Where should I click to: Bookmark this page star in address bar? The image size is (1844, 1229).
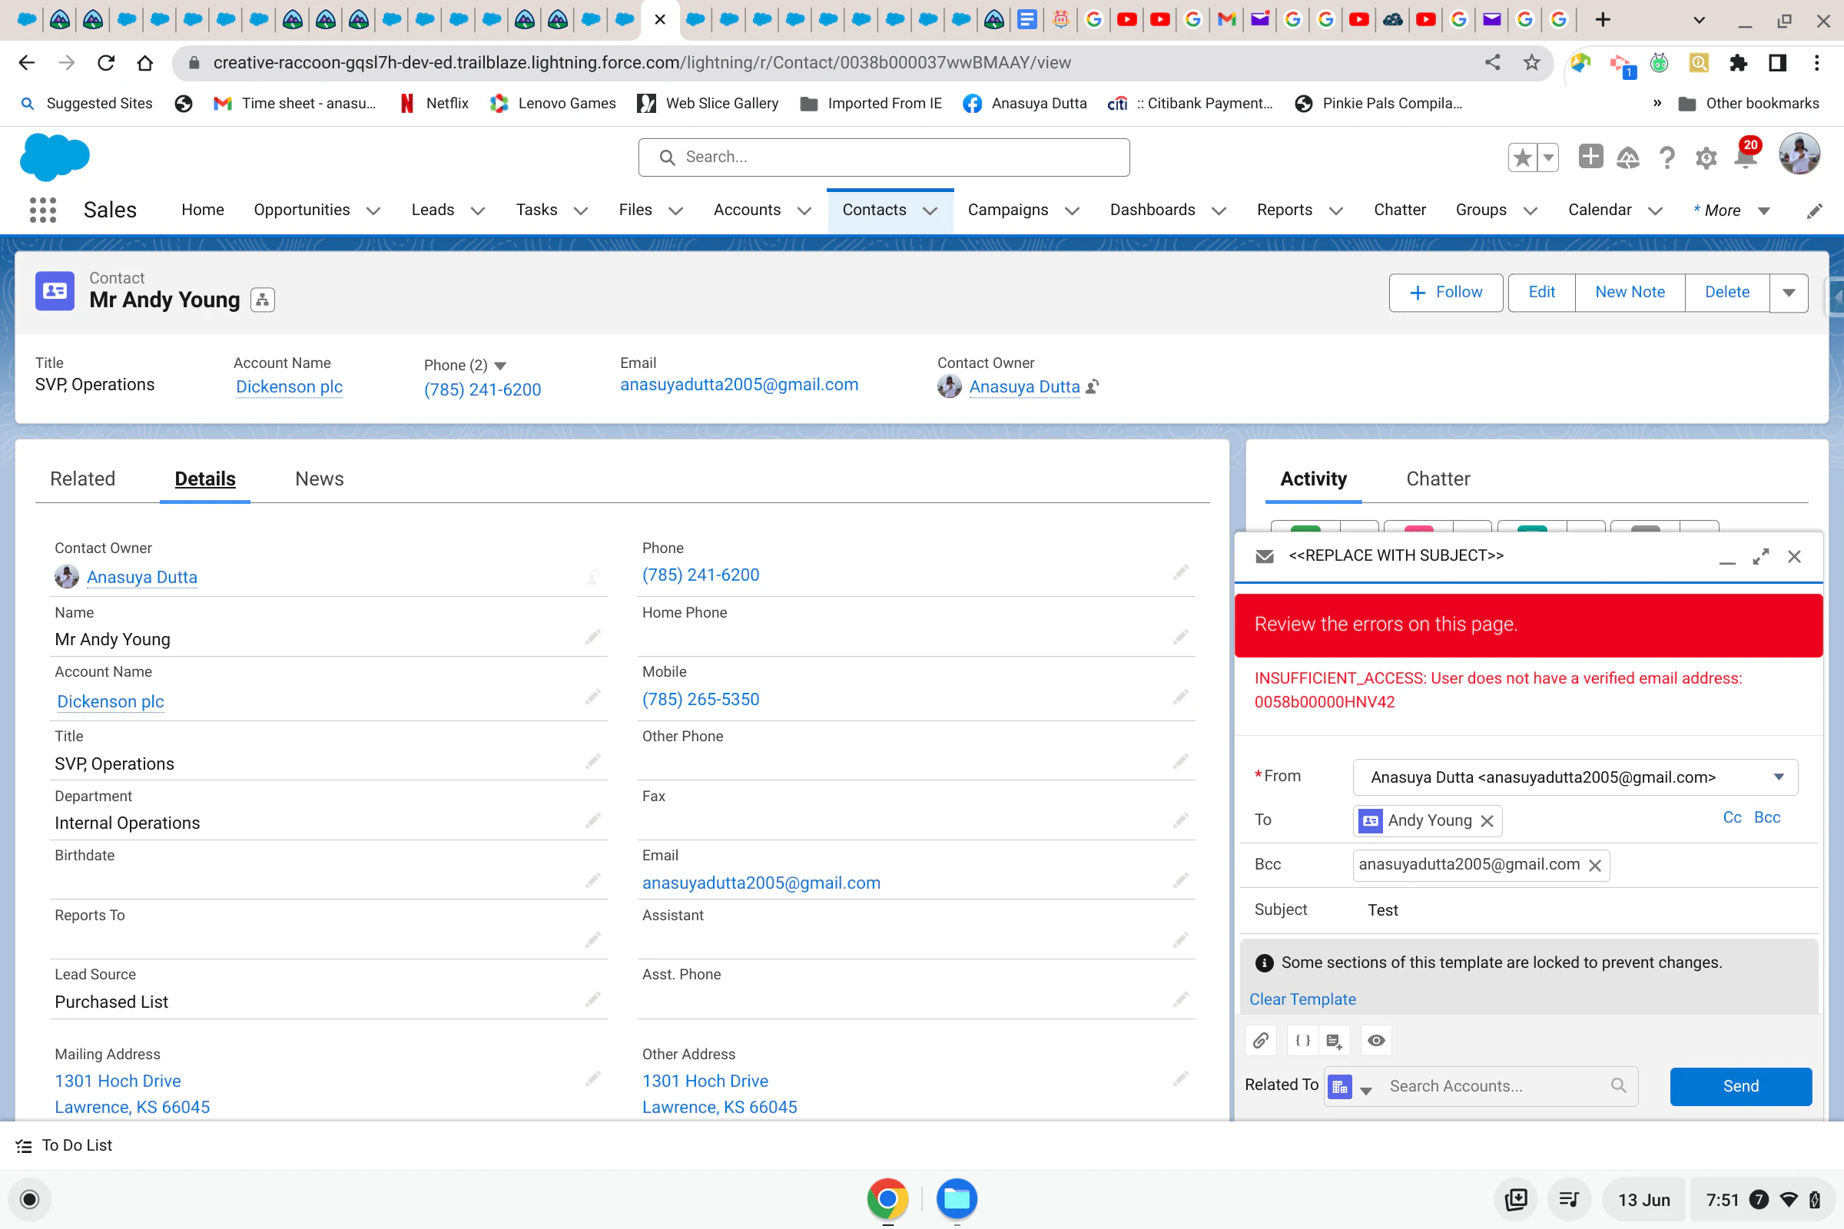coord(1531,63)
